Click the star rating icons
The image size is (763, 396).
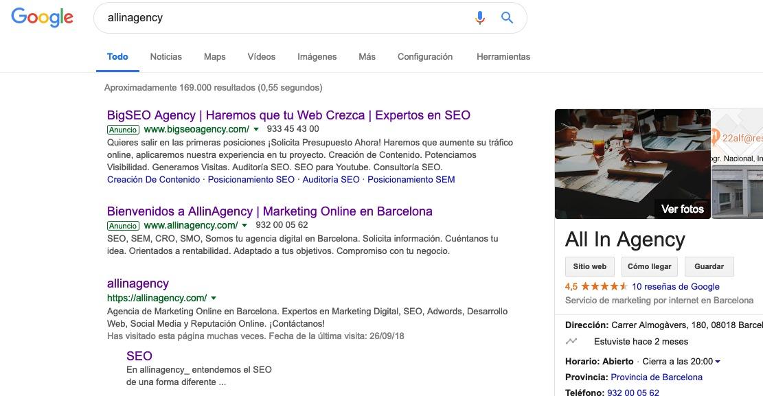coord(604,287)
